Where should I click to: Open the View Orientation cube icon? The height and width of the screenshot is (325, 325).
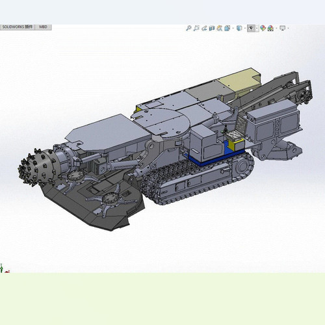[x=227, y=28]
